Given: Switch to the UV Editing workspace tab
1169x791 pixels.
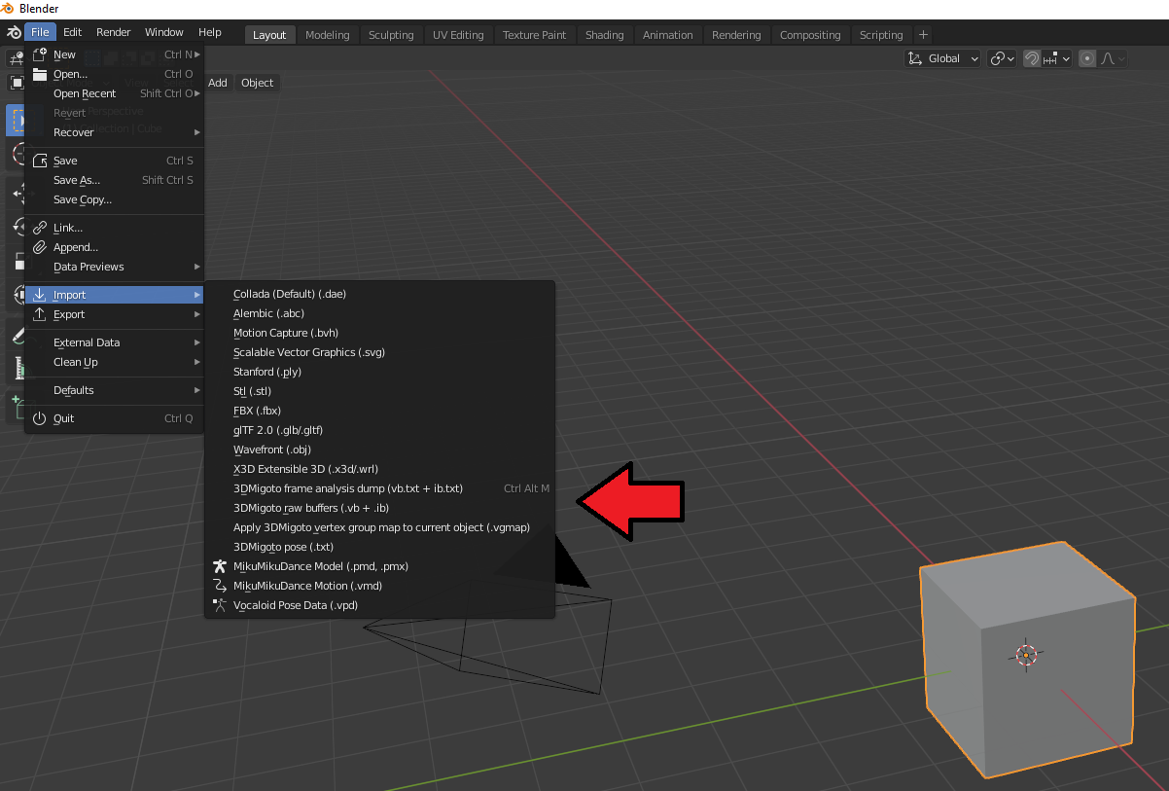Looking at the screenshot, I should coord(458,35).
